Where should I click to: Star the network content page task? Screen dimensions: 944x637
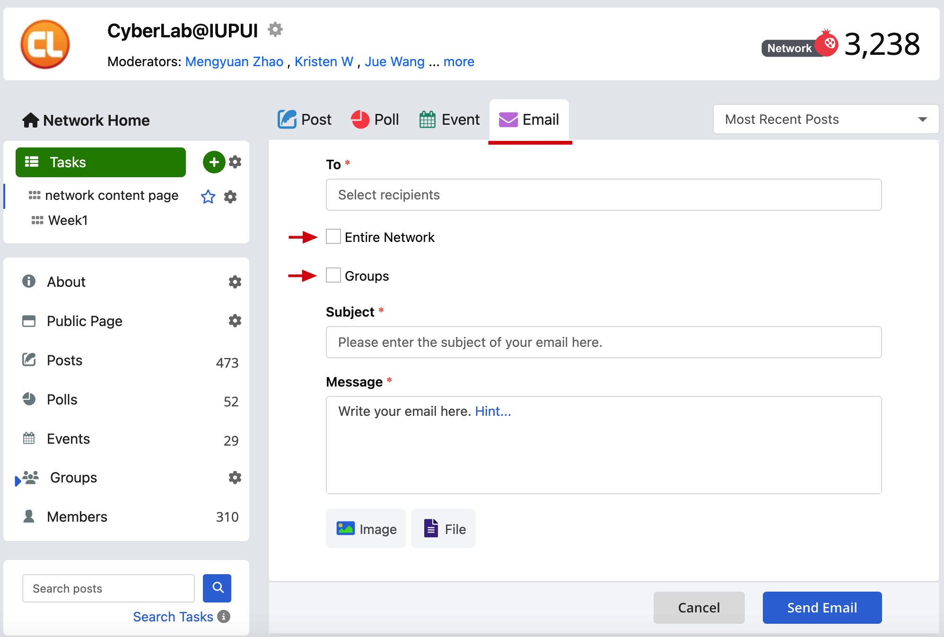click(x=208, y=197)
